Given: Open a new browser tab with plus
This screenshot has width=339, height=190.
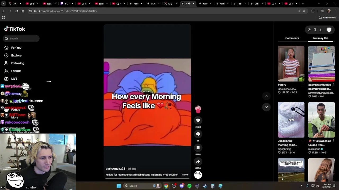Looking at the screenshot, I should (303, 4).
